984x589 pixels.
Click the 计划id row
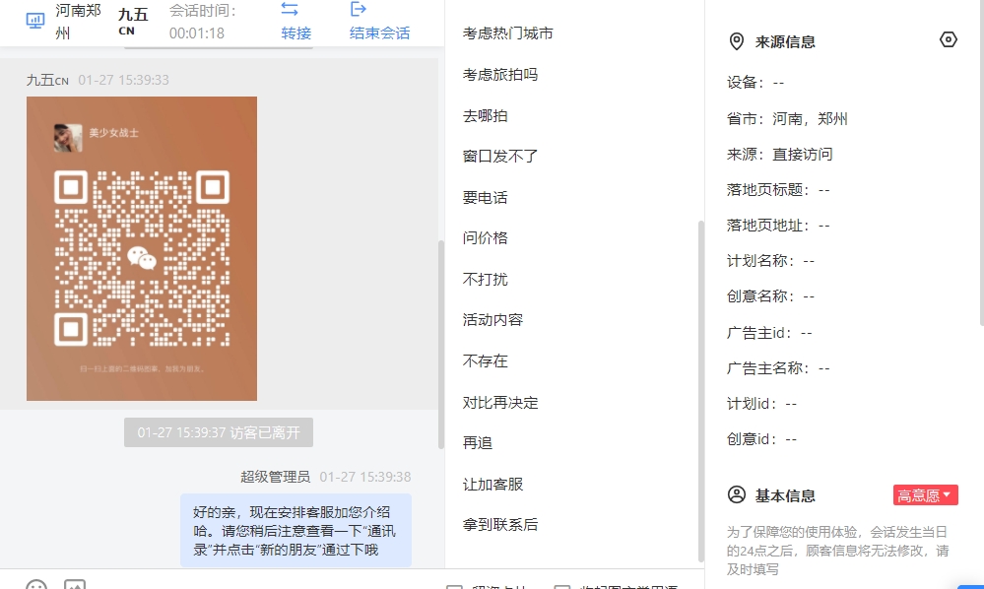click(761, 403)
